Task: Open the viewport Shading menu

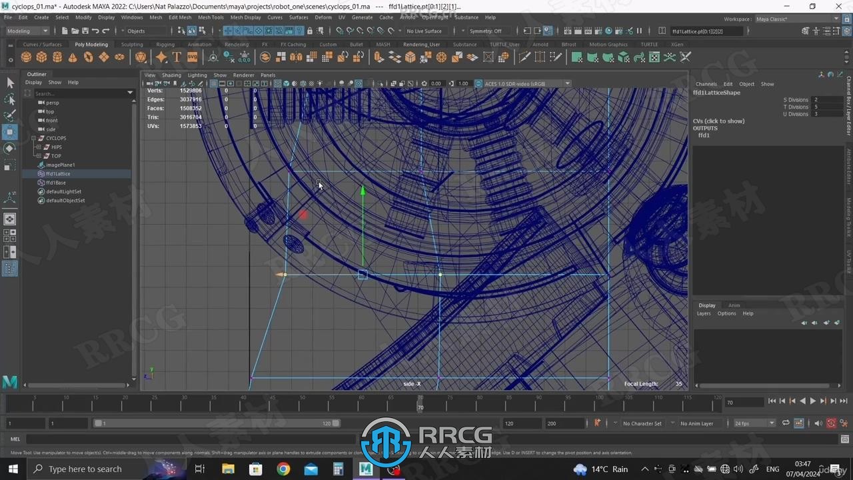Action: coord(171,75)
